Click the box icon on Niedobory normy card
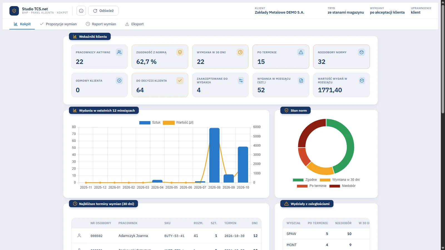This screenshot has width=445, height=250. 362,52
